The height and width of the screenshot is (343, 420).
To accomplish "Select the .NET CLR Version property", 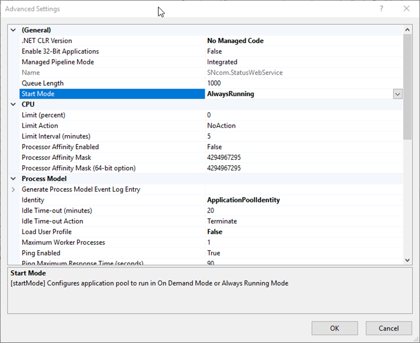I will [x=47, y=41].
